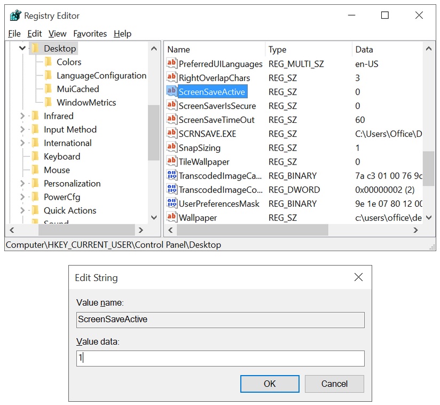Open the Edit menu
Image resolution: width=440 pixels, height=405 pixels.
(x=34, y=34)
